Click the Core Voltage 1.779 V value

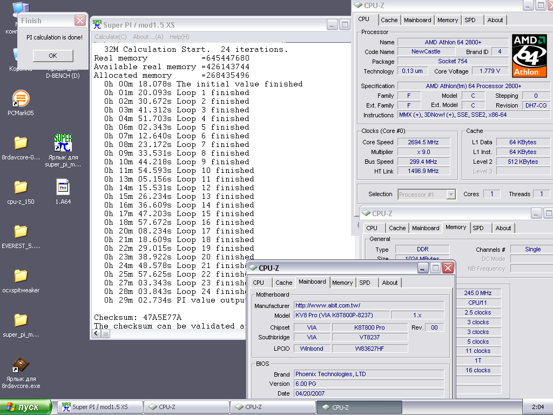click(490, 71)
